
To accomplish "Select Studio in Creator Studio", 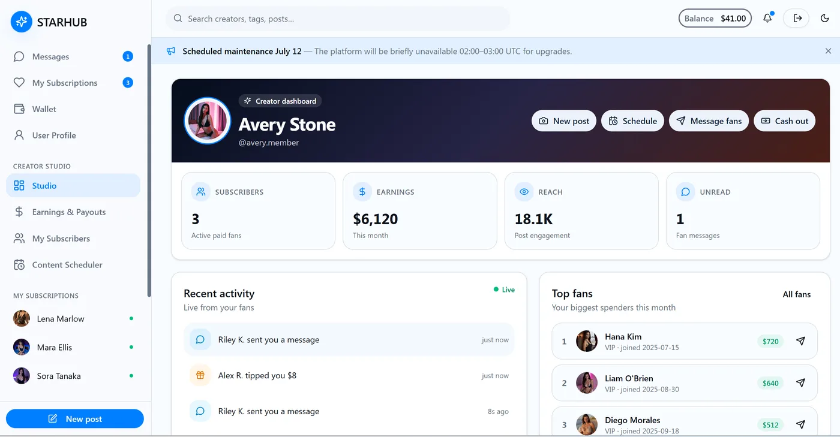I will (73, 186).
